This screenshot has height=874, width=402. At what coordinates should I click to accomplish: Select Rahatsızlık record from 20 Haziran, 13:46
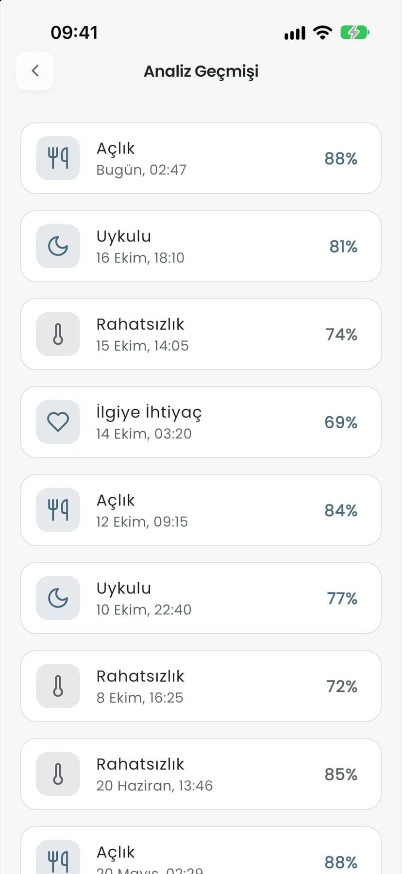pos(201,774)
